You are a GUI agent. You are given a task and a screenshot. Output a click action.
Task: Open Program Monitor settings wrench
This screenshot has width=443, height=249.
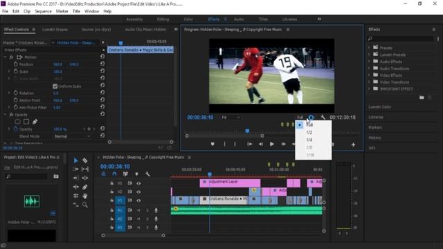coord(323,117)
